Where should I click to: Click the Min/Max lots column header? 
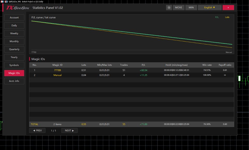point(104,65)
